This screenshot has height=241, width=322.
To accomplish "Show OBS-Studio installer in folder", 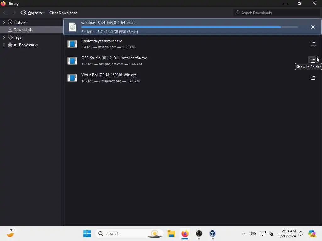I will coord(313,61).
